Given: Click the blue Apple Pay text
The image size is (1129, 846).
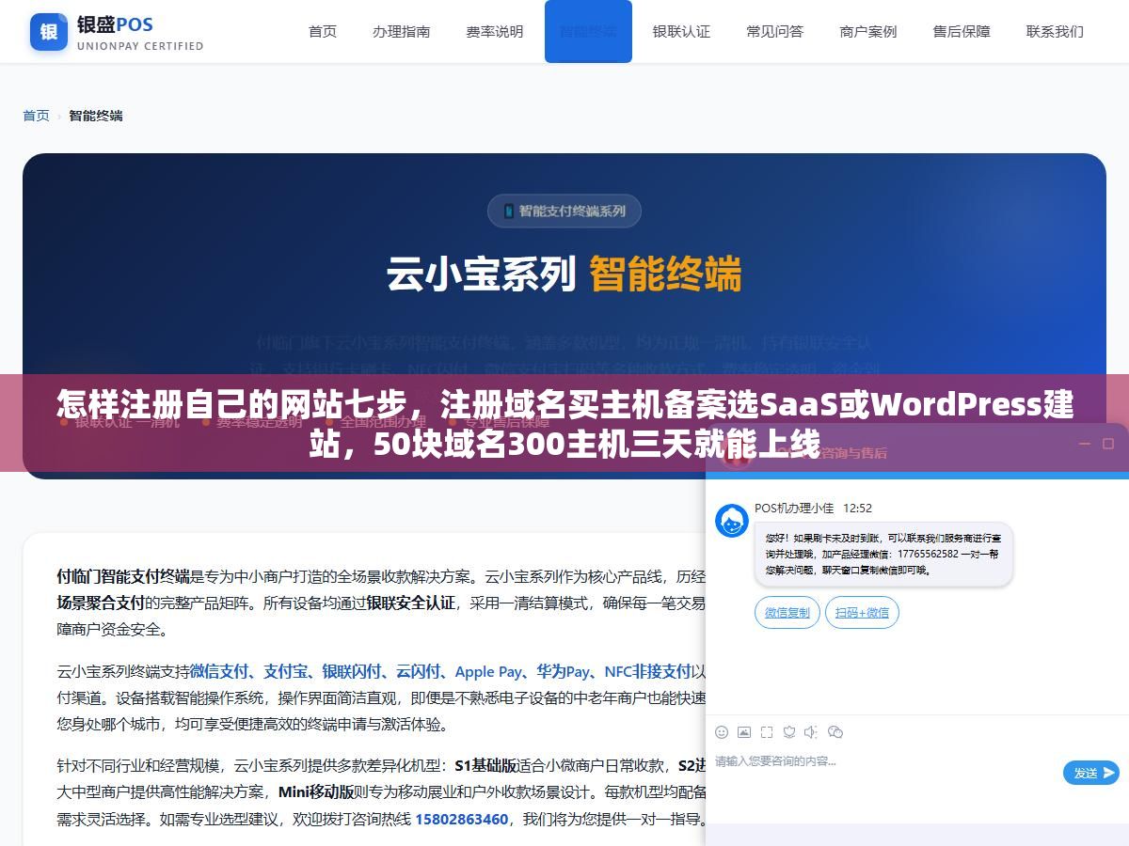Looking at the screenshot, I should pyautogui.click(x=488, y=671).
